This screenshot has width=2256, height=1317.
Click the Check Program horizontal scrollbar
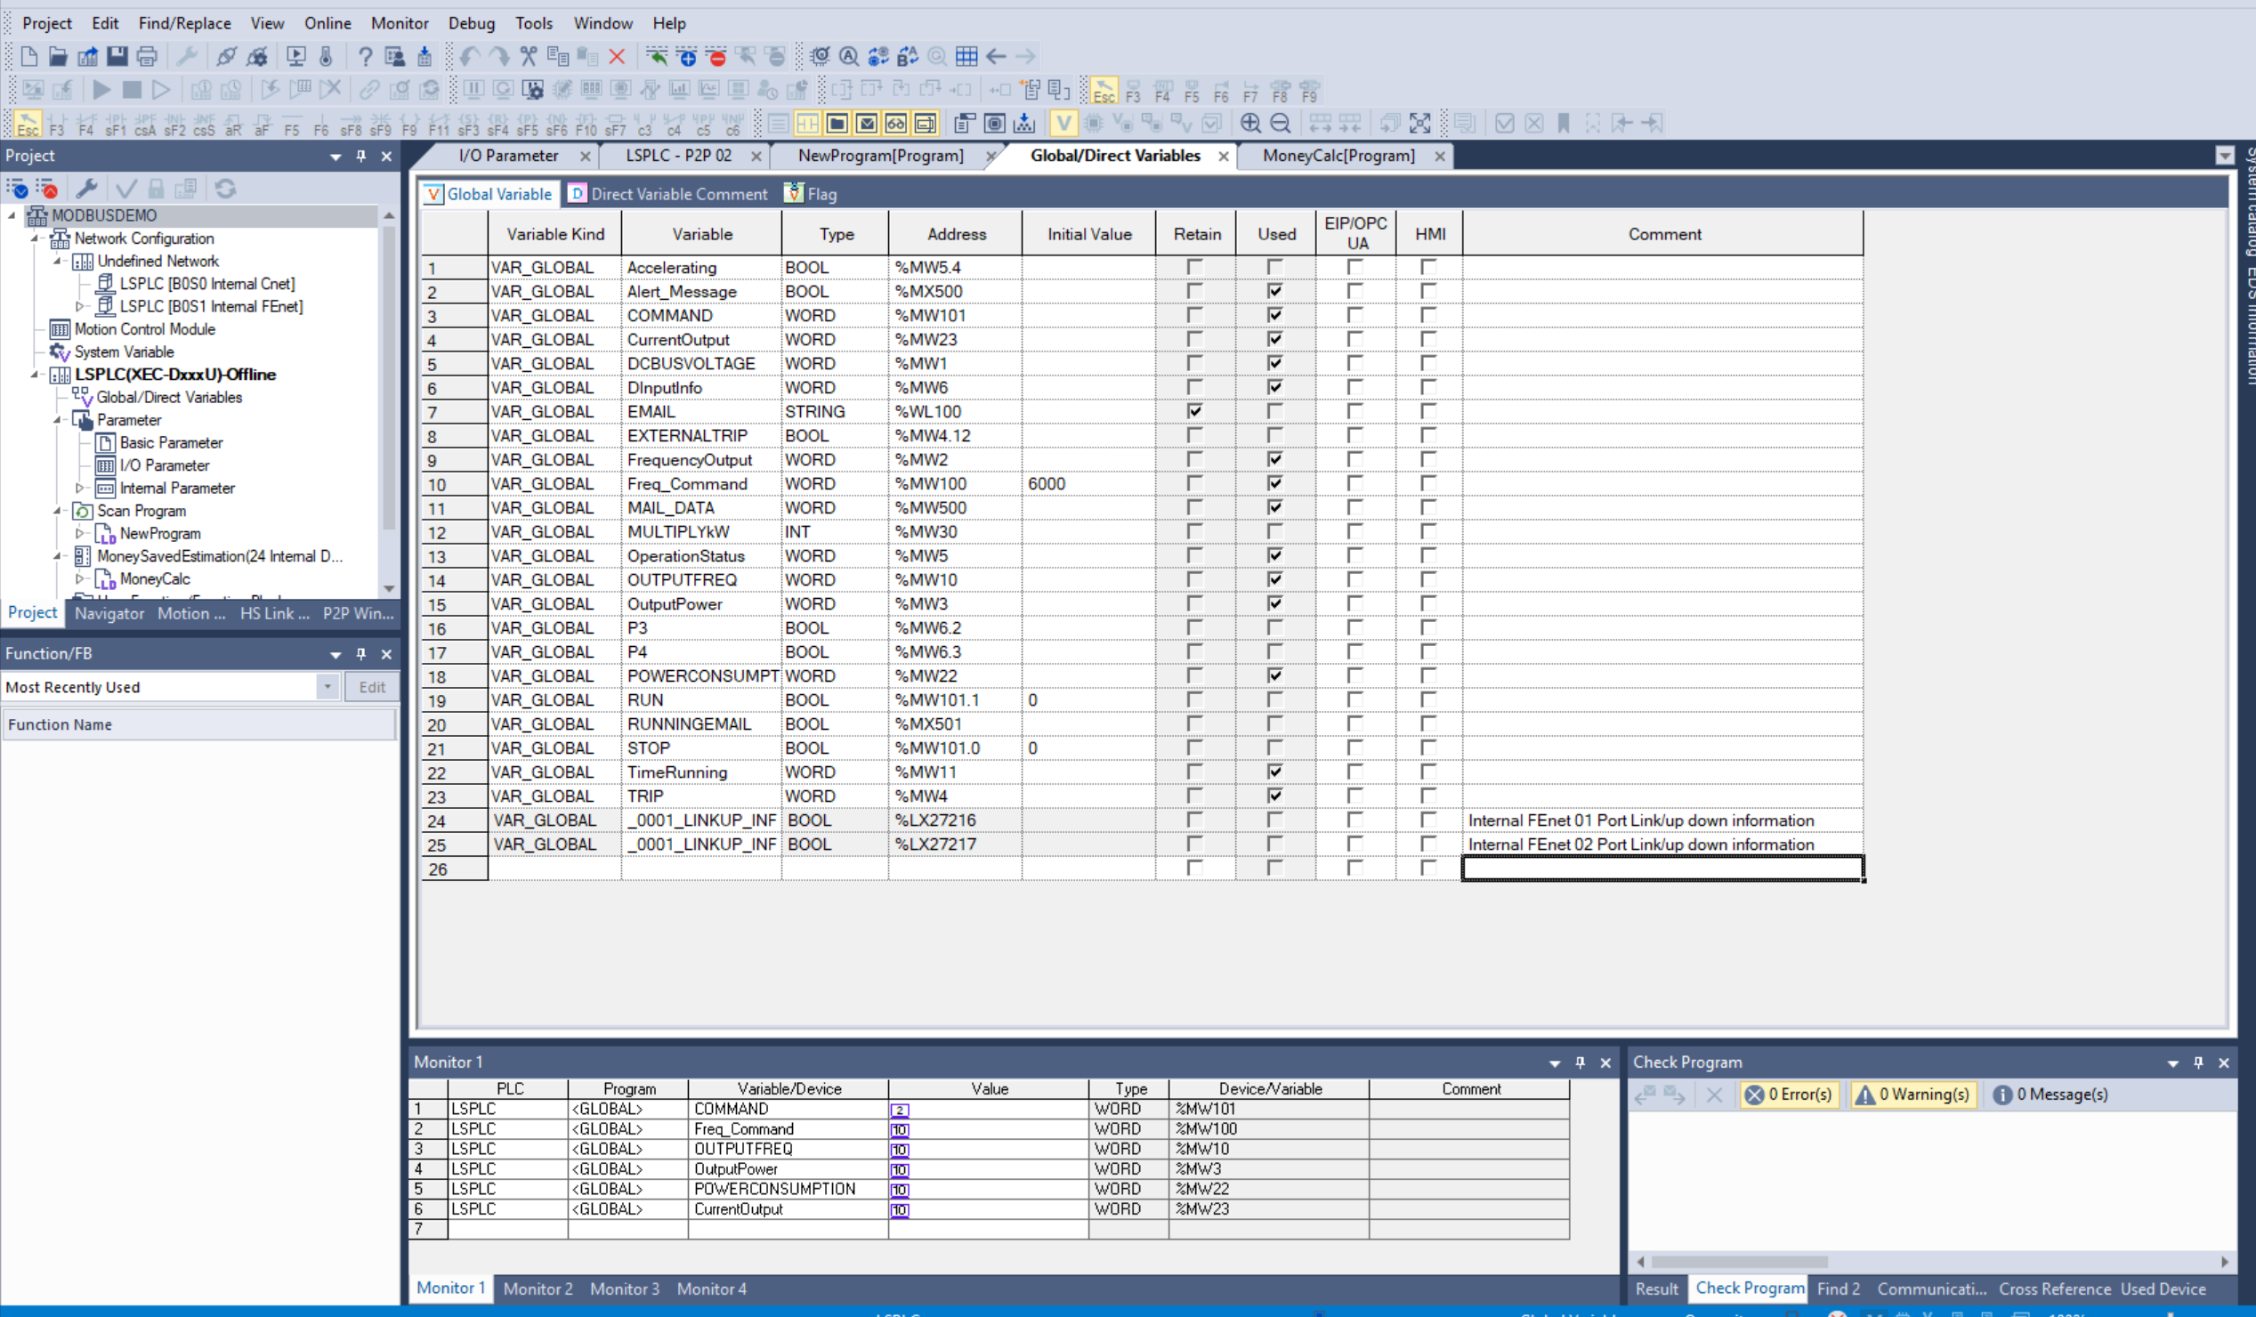click(1739, 1262)
